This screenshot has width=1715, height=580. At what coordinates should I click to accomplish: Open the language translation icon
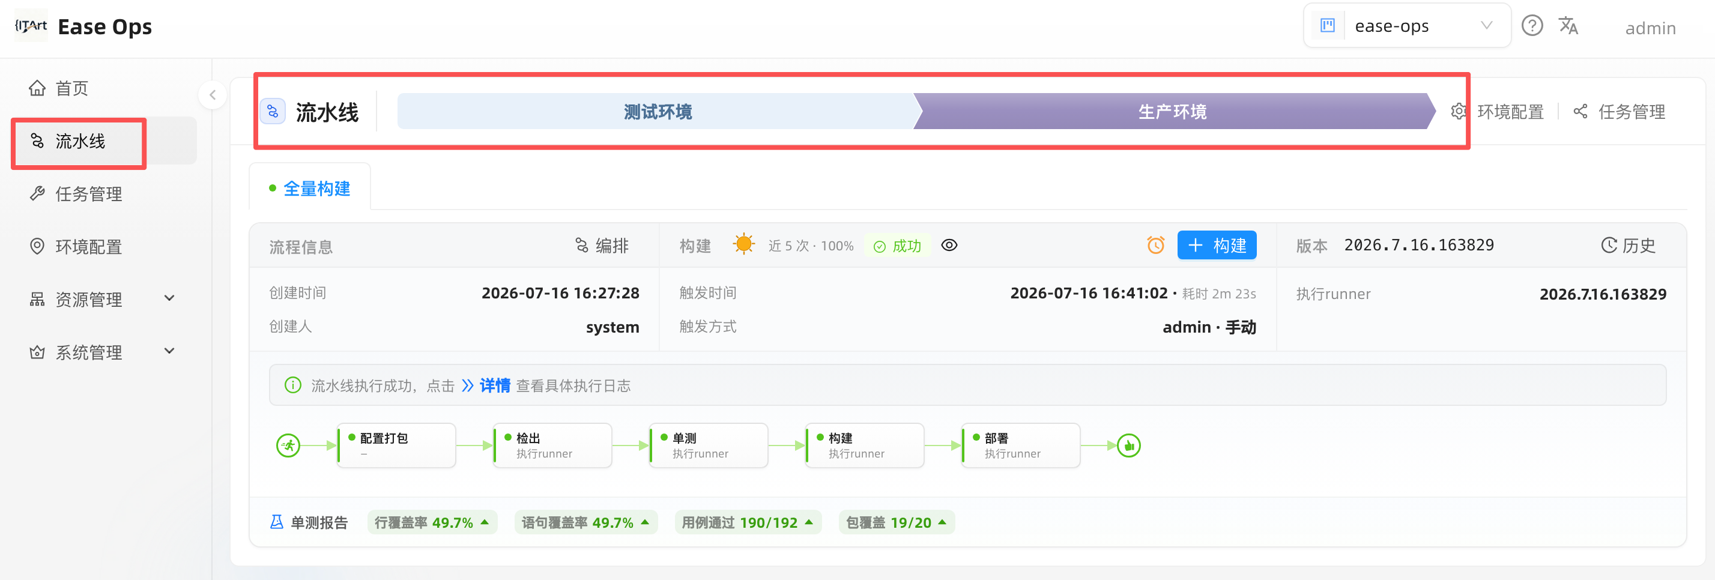pyautogui.click(x=1568, y=26)
